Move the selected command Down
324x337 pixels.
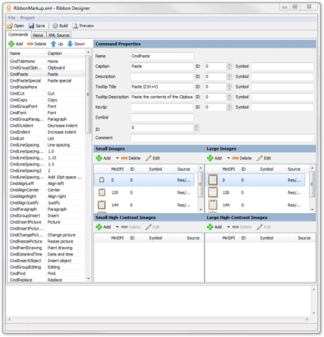76,44
